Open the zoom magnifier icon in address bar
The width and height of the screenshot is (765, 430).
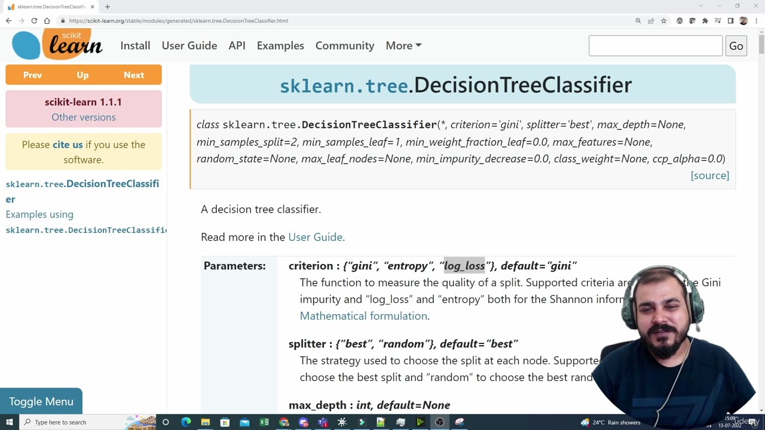pos(638,20)
